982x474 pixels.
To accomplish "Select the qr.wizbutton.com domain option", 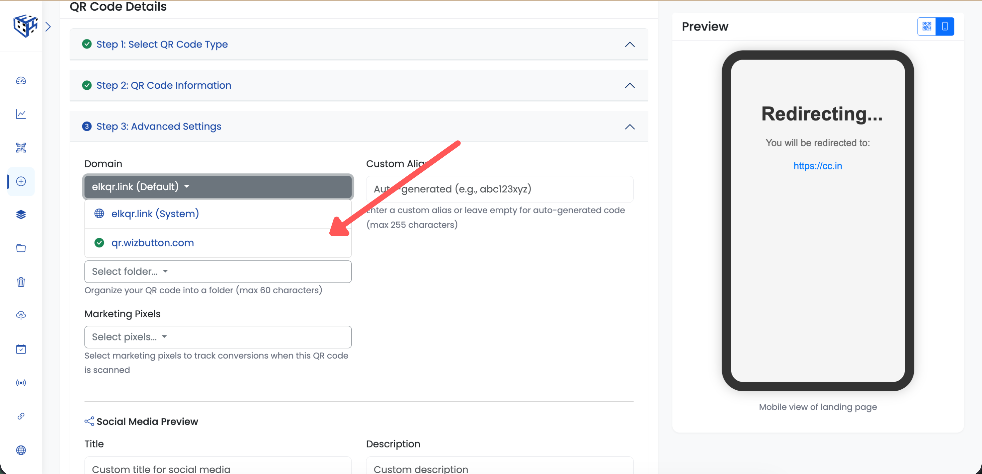I will pos(152,243).
